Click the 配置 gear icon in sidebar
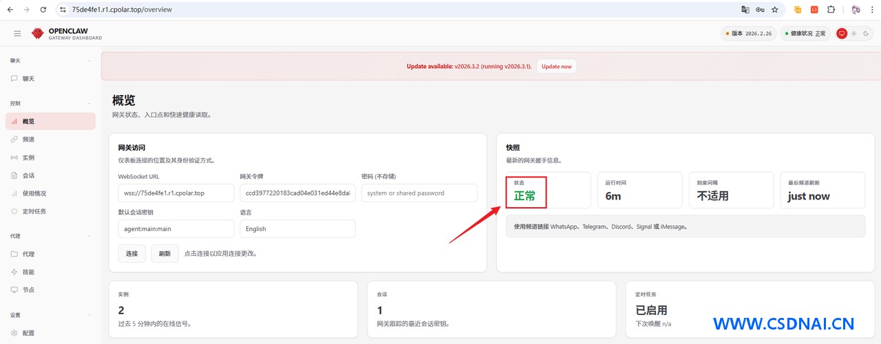The image size is (881, 344). (x=14, y=333)
